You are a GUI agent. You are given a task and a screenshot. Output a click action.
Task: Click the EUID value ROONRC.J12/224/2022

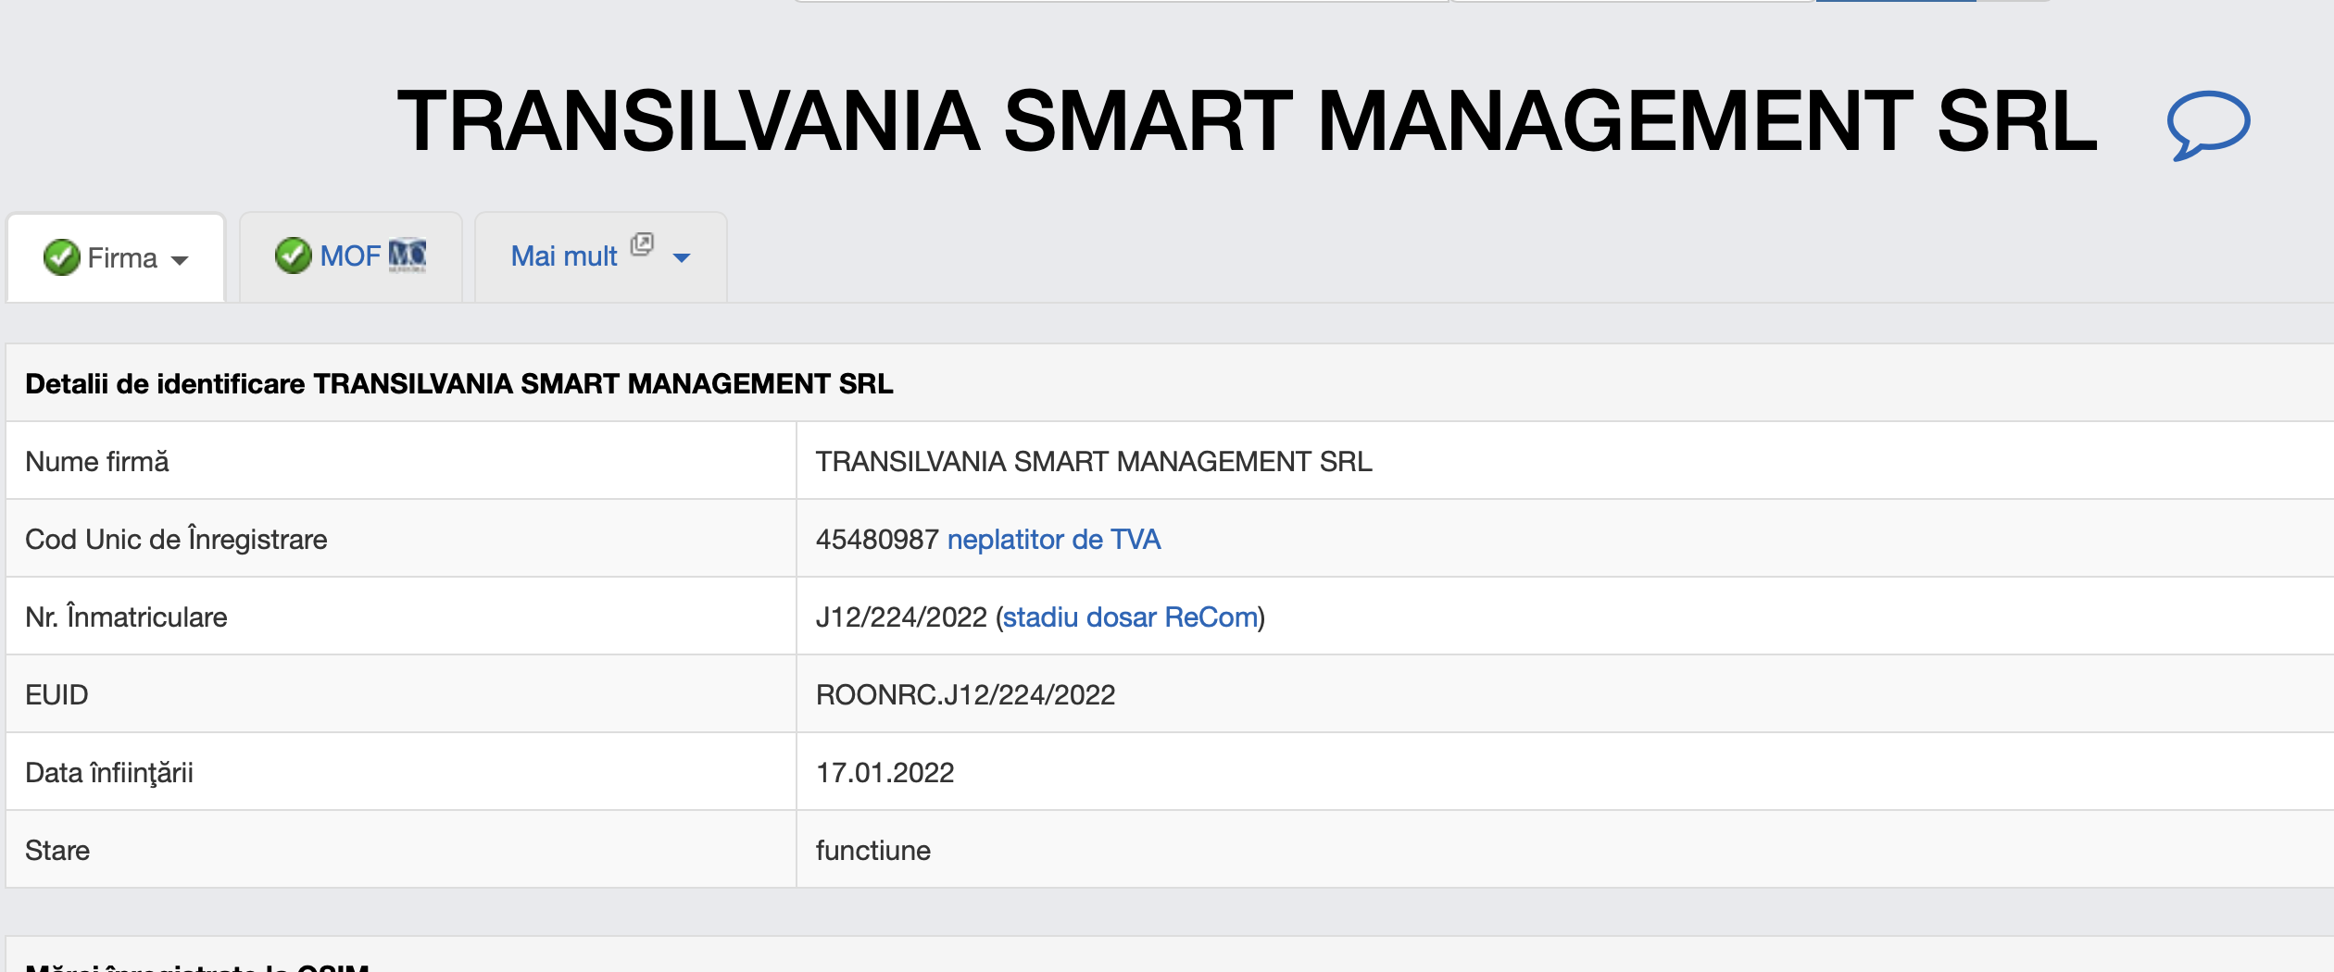click(x=965, y=695)
